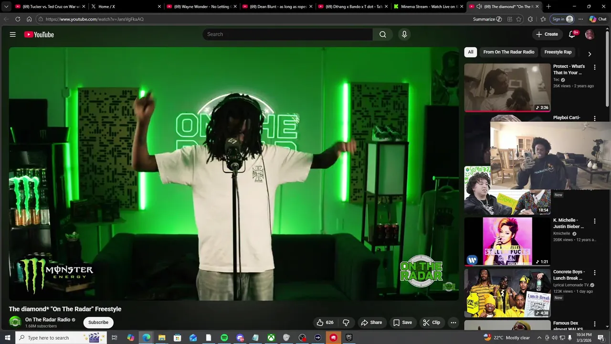This screenshot has width=611, height=344.
Task: Click the search magnifier button
Action: 383,34
